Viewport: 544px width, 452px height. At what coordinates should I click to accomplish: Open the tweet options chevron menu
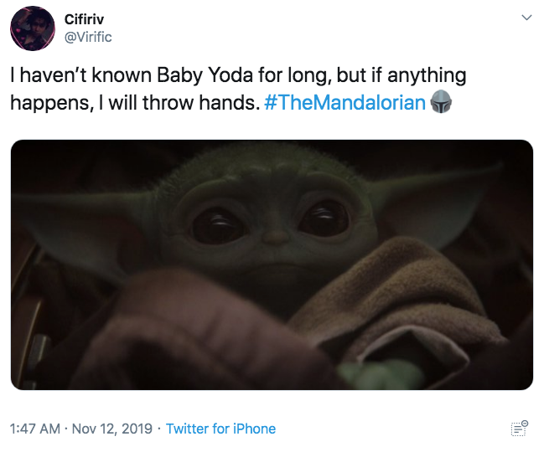click(526, 18)
